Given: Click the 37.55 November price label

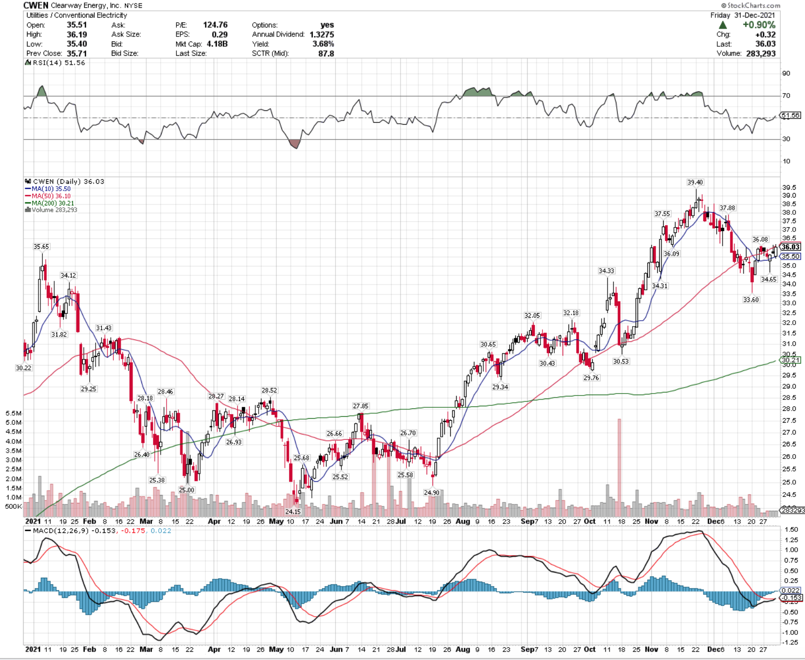Looking at the screenshot, I should click(x=662, y=214).
